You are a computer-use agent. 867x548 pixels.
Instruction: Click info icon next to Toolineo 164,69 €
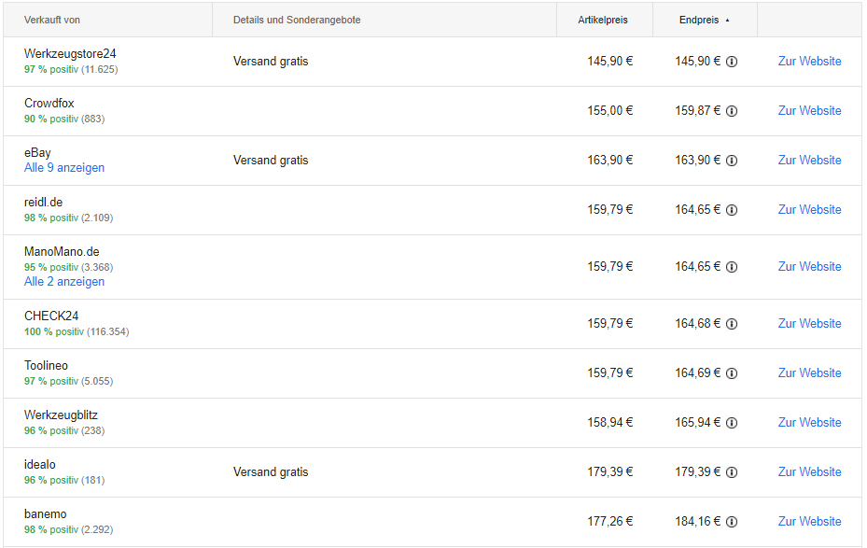[x=731, y=373]
